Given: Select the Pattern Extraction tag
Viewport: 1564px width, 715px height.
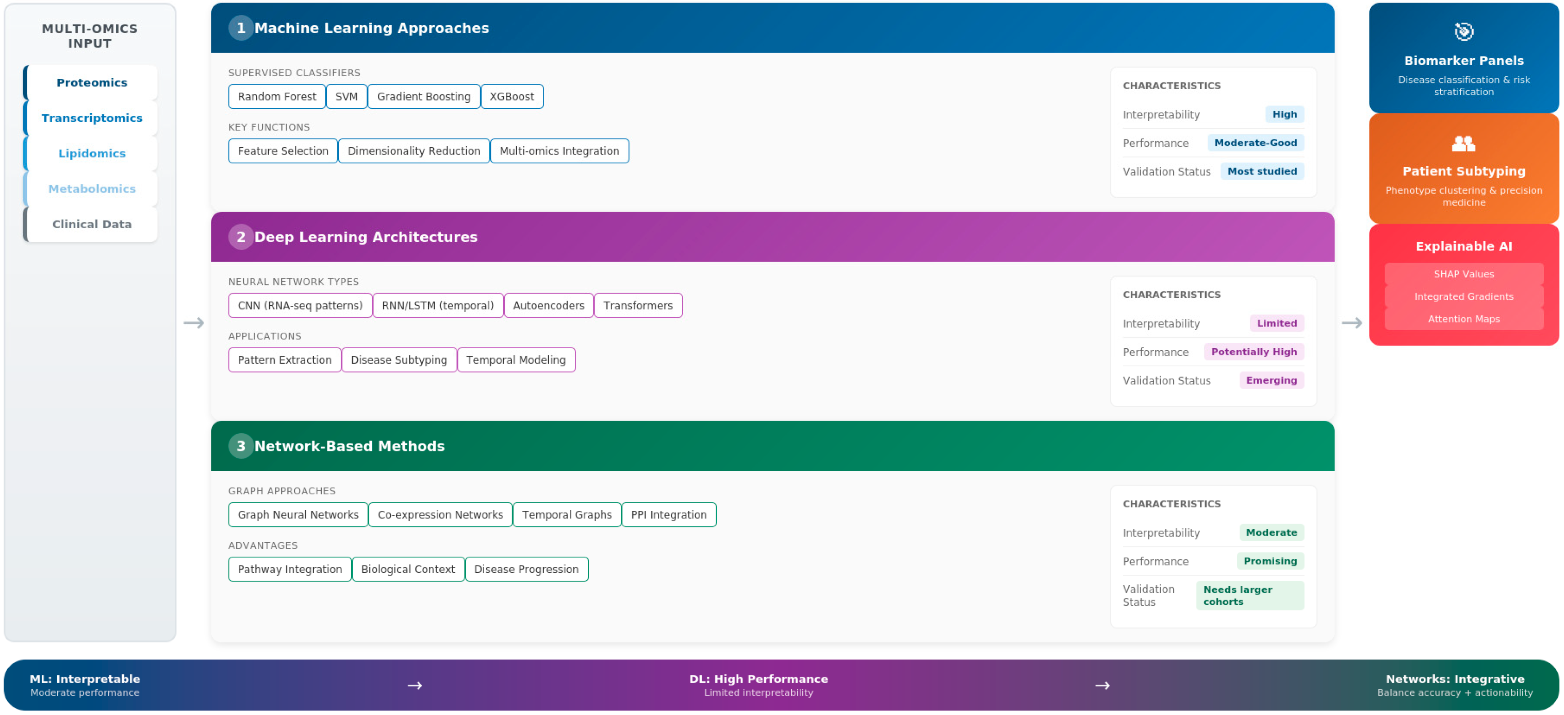Looking at the screenshot, I should [x=285, y=360].
